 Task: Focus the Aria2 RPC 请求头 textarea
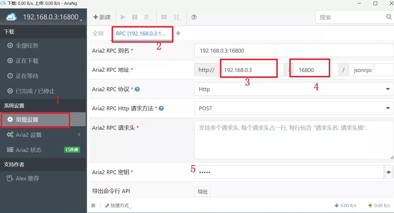[294, 140]
